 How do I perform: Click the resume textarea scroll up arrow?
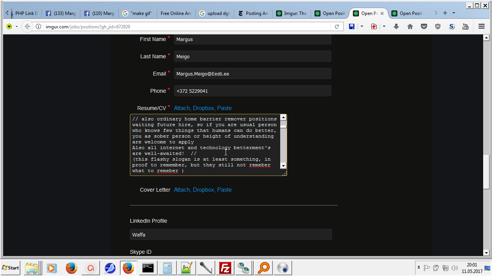pos(283,117)
